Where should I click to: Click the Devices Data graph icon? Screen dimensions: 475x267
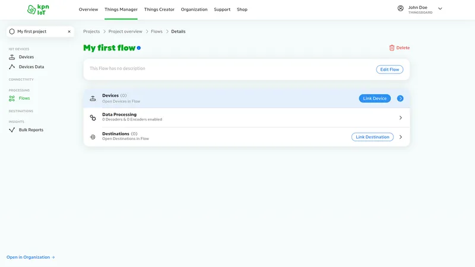tap(12, 67)
